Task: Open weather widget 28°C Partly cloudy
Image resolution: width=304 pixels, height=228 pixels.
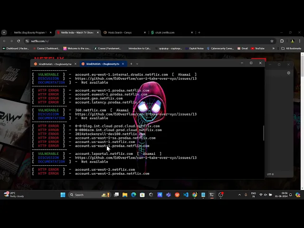Action: point(14,195)
